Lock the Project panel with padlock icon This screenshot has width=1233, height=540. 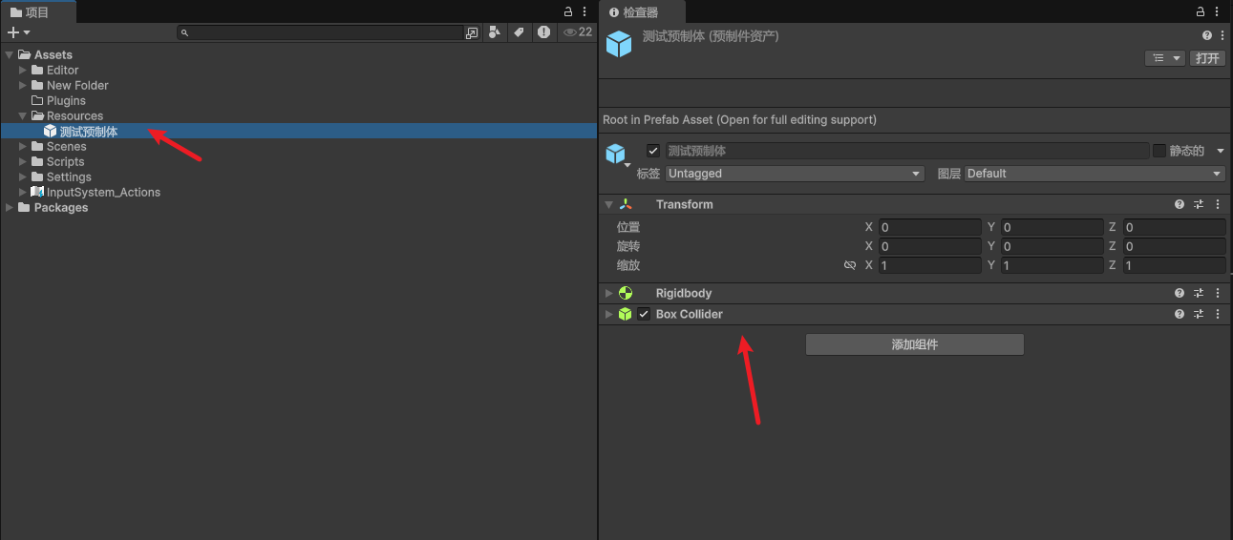point(568,11)
